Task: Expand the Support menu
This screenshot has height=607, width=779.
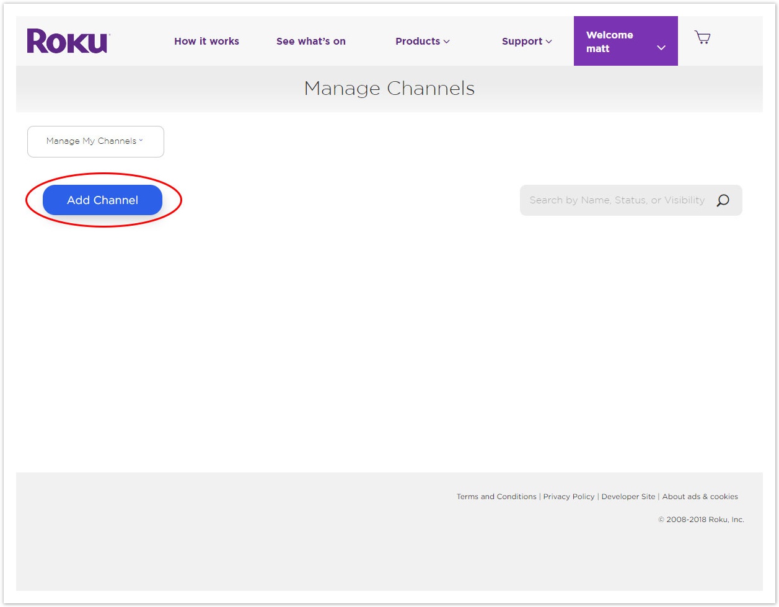Action: click(527, 42)
